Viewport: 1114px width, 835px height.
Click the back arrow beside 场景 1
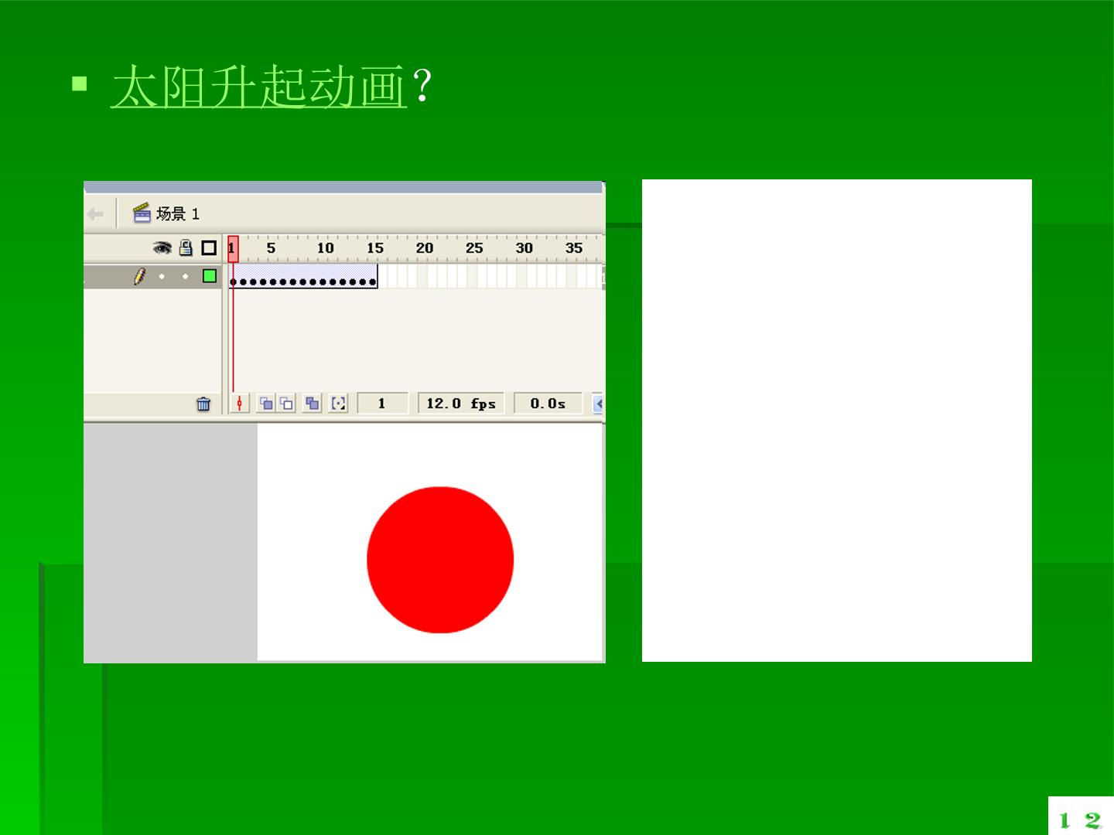pyautogui.click(x=95, y=214)
